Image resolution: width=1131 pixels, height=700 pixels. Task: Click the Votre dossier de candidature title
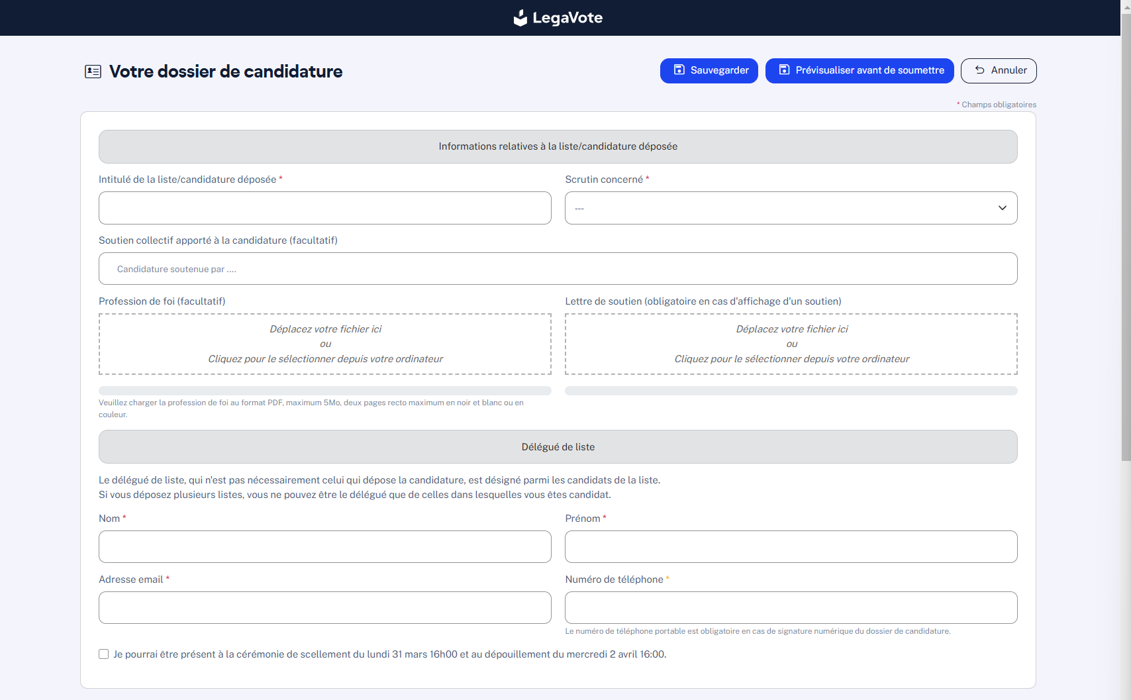(226, 72)
